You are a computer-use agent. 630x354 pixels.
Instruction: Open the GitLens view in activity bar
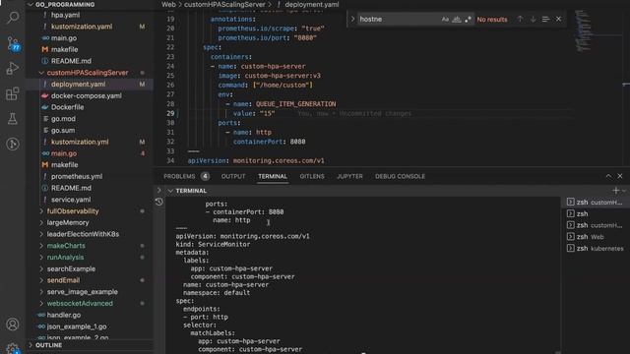(x=13, y=144)
